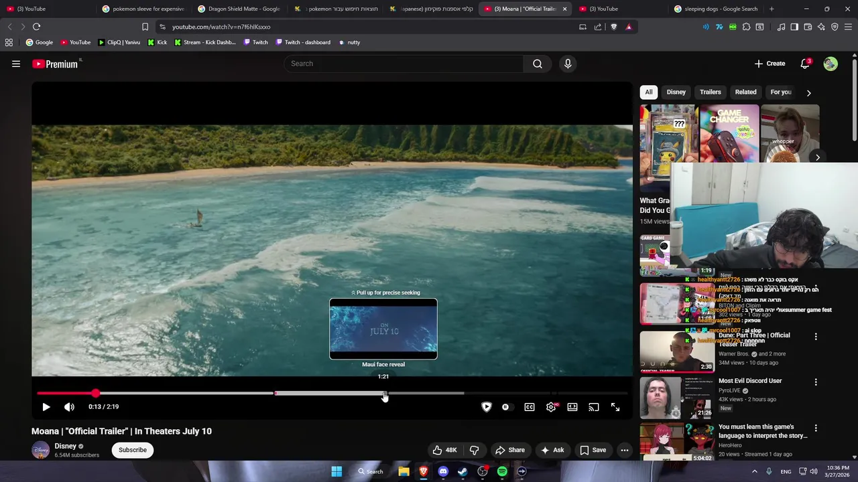Toggle closed captions in the player
This screenshot has height=482, width=858.
pyautogui.click(x=530, y=407)
